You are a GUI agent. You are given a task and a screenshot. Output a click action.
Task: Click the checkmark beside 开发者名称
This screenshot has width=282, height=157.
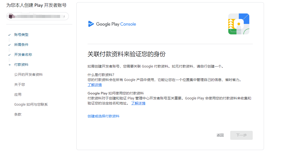(x=9, y=55)
